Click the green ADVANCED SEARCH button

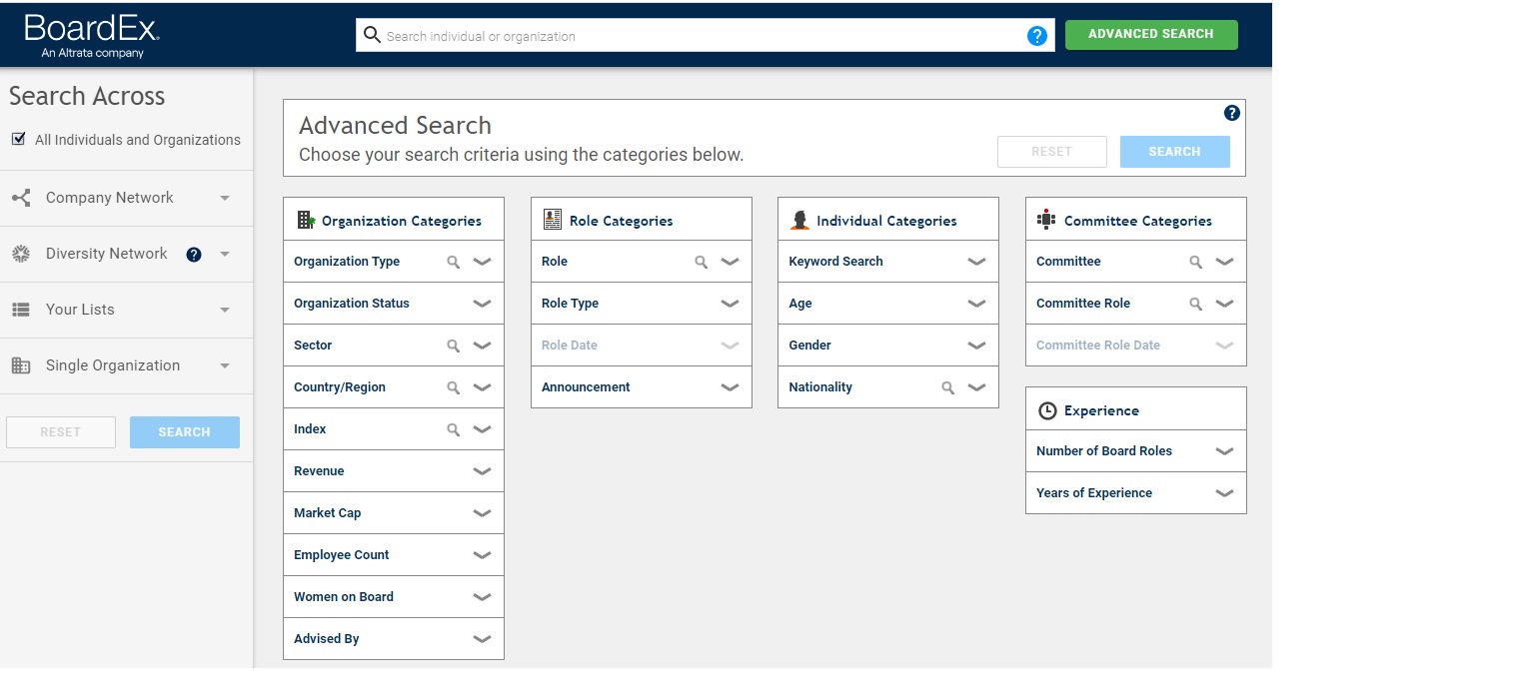point(1151,34)
